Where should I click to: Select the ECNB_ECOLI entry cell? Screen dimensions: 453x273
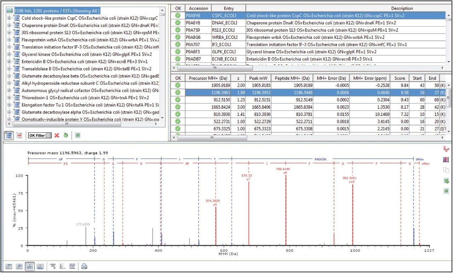tap(228, 59)
